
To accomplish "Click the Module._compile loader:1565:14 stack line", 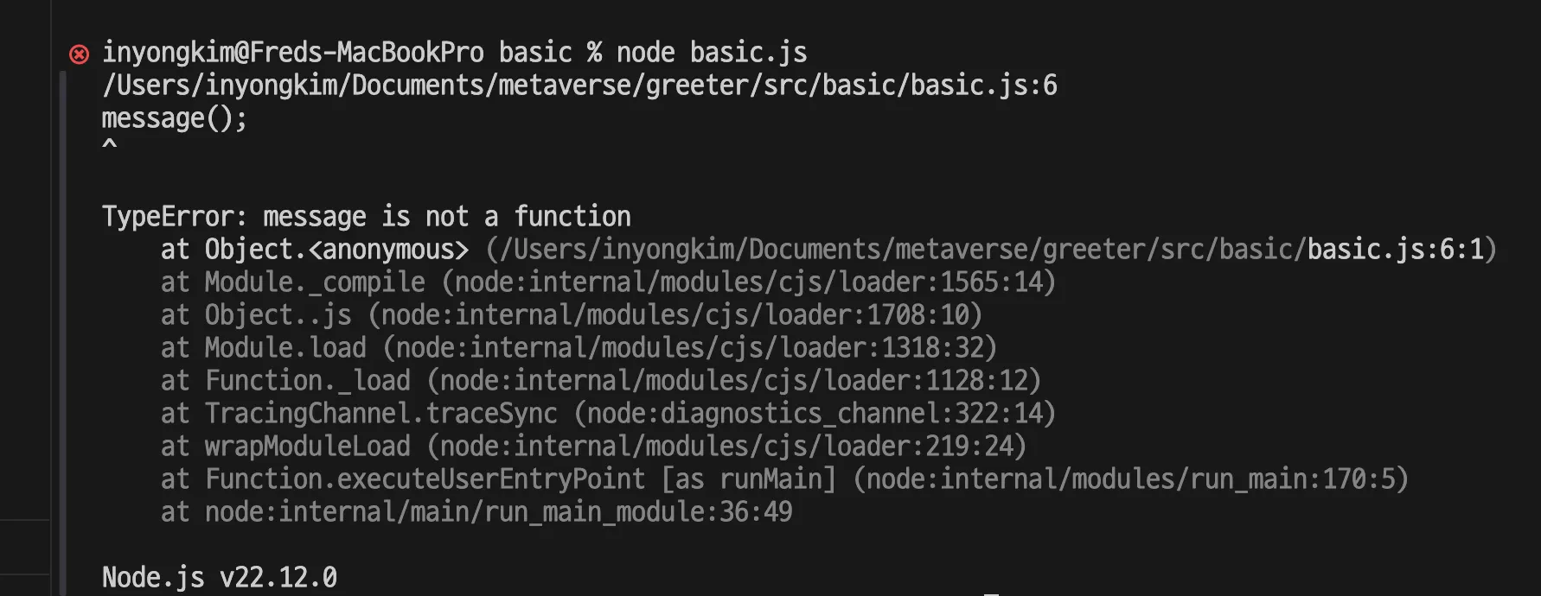I will pyautogui.click(x=608, y=282).
